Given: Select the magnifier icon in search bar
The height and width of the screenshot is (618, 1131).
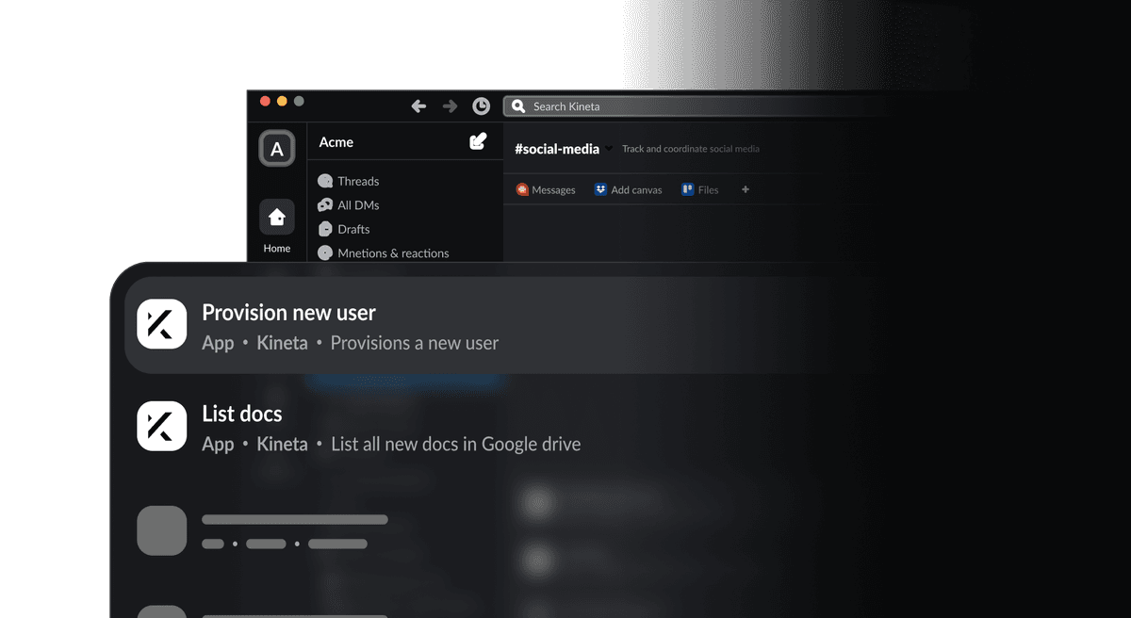Looking at the screenshot, I should [518, 106].
